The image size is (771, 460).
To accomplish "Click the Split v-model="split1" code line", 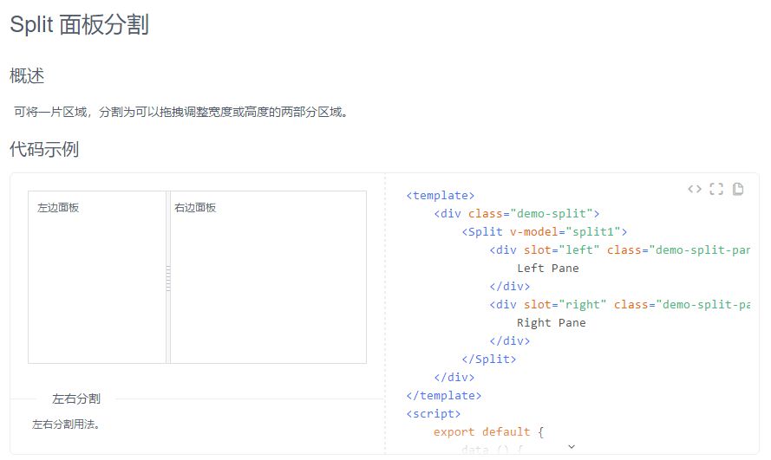I will [x=545, y=231].
